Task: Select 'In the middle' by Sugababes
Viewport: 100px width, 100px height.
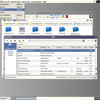Action: (x=56, y=58)
